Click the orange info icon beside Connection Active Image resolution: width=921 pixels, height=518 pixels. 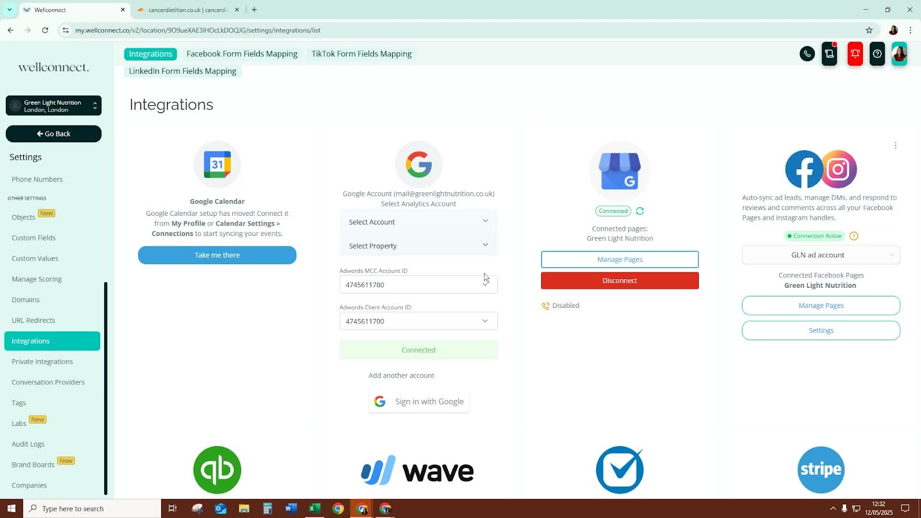(x=854, y=236)
